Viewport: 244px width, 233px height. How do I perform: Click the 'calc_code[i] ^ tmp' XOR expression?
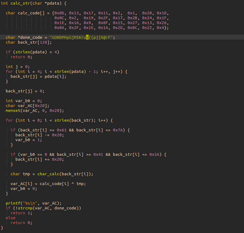coord(62,184)
